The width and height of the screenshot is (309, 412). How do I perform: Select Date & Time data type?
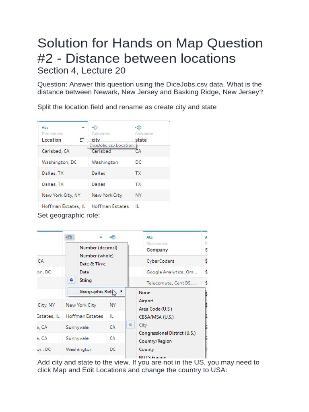93,264
